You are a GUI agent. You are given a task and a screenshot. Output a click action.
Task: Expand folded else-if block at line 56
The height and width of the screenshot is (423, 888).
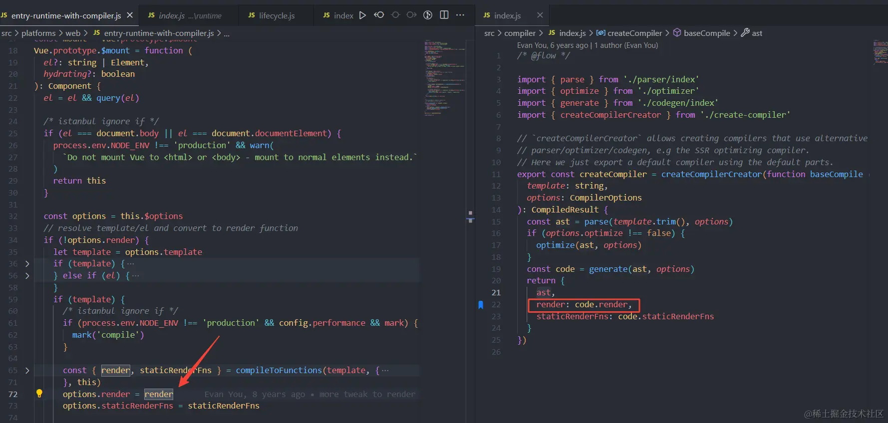27,275
